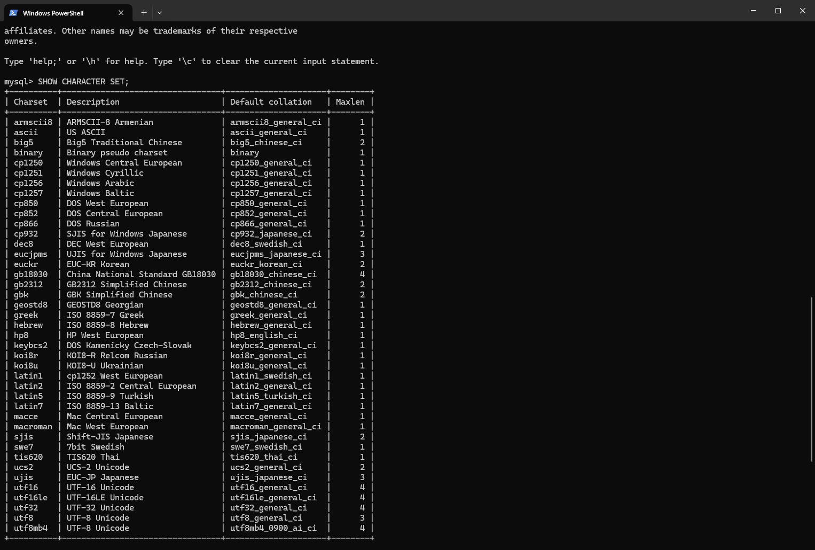Click the 'armscii8' charset cell
Screen dimensions: 815x550
click(33, 122)
